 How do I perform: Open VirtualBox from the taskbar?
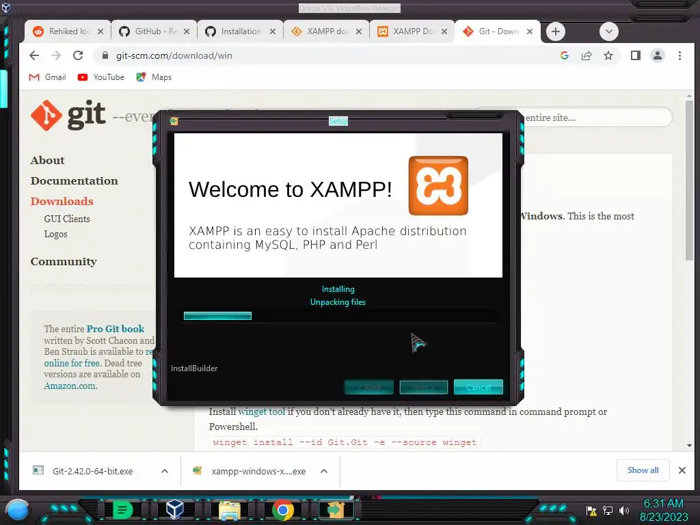pyautogui.click(x=174, y=509)
